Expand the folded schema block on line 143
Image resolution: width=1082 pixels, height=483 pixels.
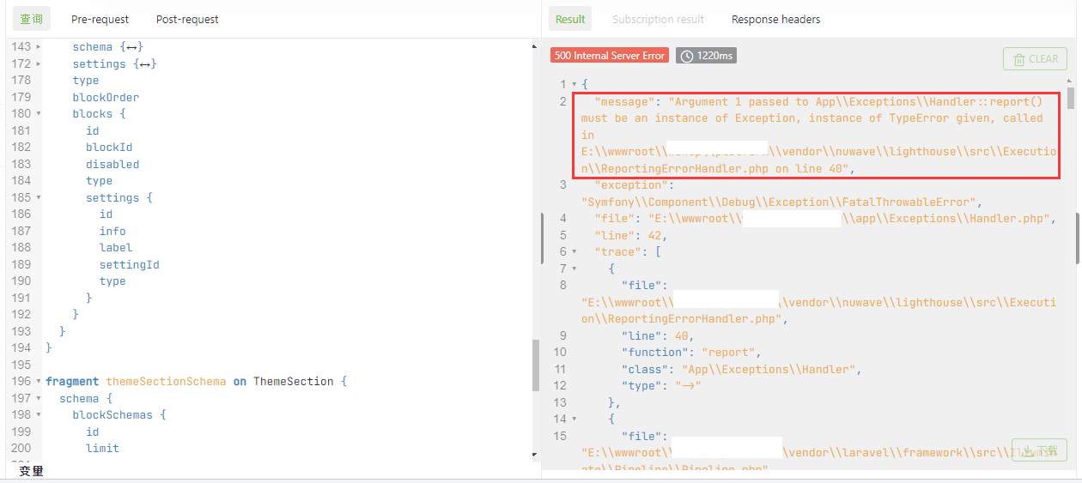coord(38,47)
